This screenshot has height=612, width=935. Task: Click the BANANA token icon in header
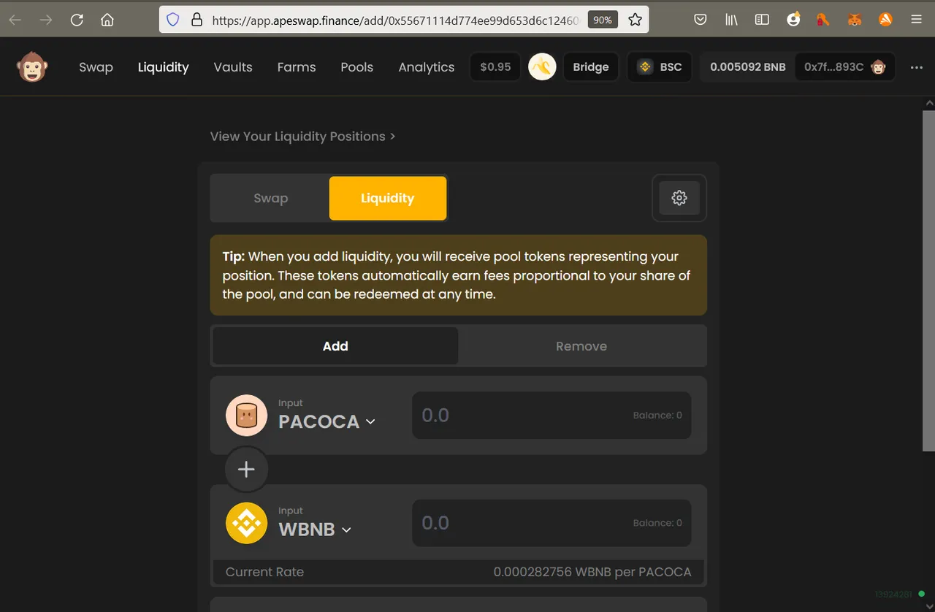pyautogui.click(x=542, y=67)
